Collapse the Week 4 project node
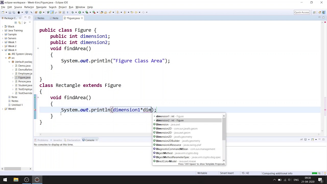The height and width of the screenshot is (184, 327). 2,50
